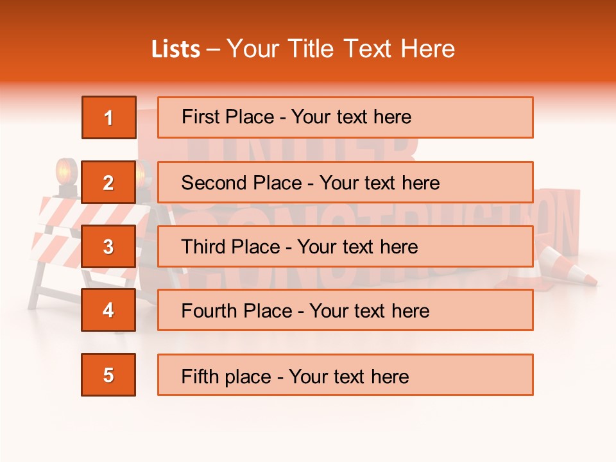Select the number 2 box
The width and height of the screenshot is (616, 462).
coord(108,182)
